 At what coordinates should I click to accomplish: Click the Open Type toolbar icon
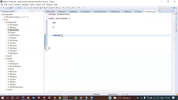[x=57, y=8]
